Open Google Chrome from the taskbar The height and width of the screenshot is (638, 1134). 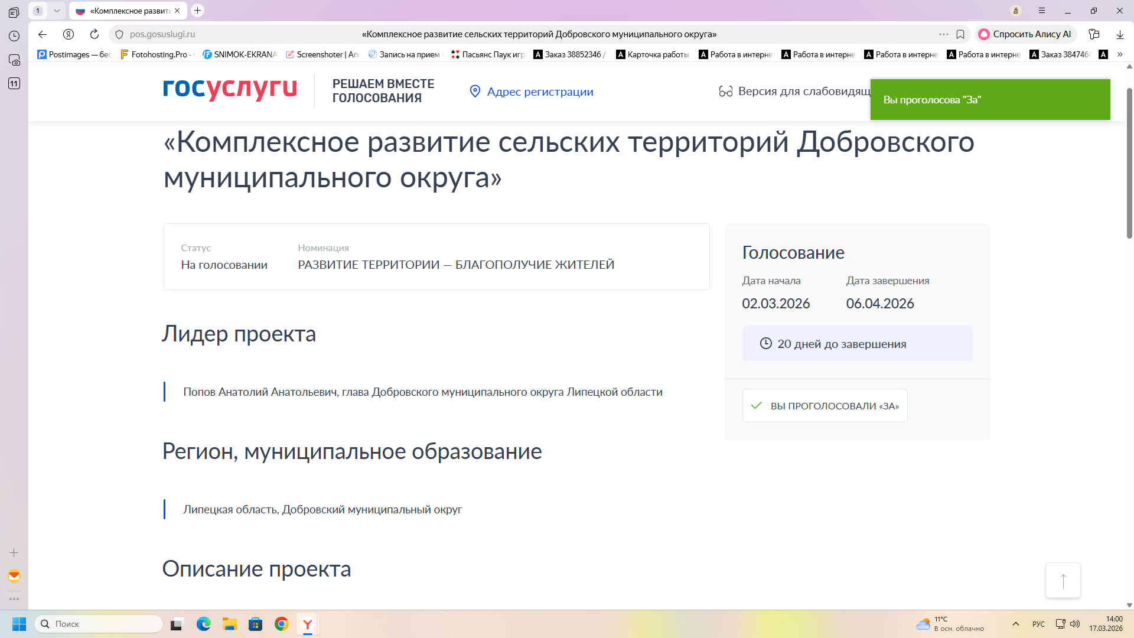(x=282, y=624)
